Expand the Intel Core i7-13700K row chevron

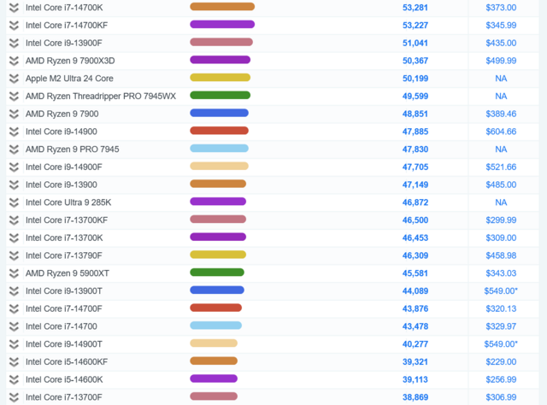[x=14, y=238]
